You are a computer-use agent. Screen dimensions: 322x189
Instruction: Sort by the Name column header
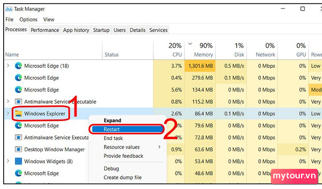point(12,55)
